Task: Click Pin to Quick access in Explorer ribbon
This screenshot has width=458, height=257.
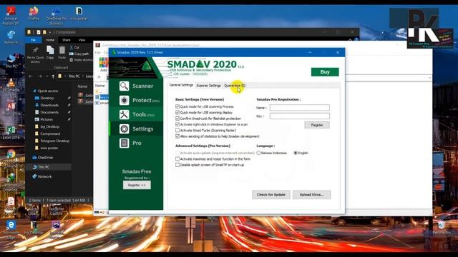Action: click(x=35, y=54)
